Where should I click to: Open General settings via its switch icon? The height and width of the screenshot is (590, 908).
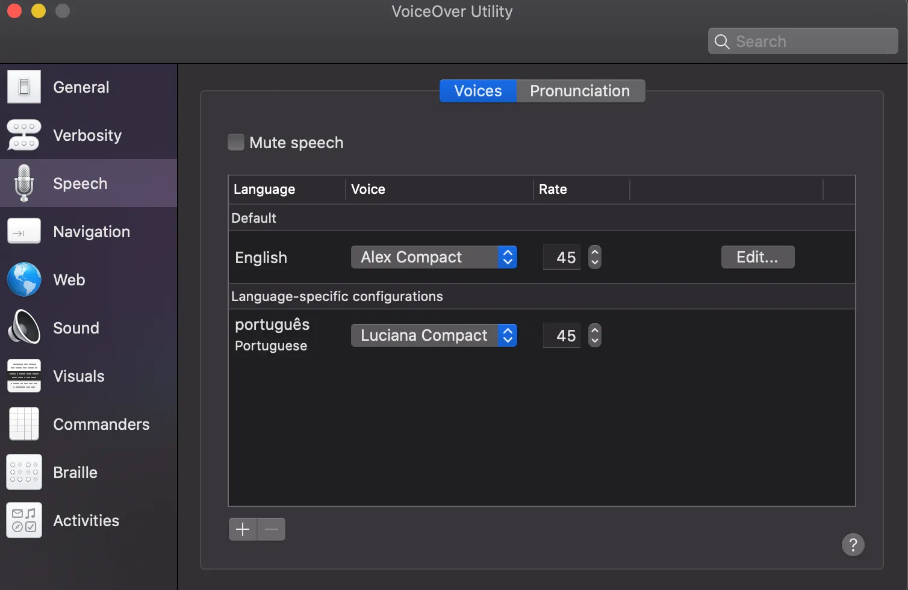tap(24, 87)
